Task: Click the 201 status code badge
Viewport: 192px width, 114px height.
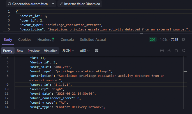Action: (x=153, y=40)
